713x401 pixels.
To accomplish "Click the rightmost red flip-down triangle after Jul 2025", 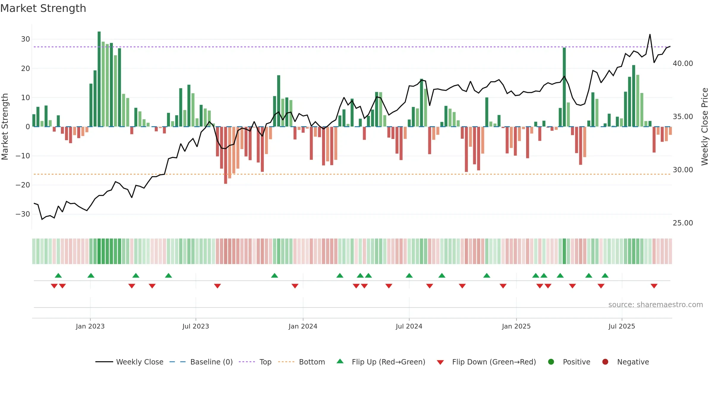I will (654, 286).
